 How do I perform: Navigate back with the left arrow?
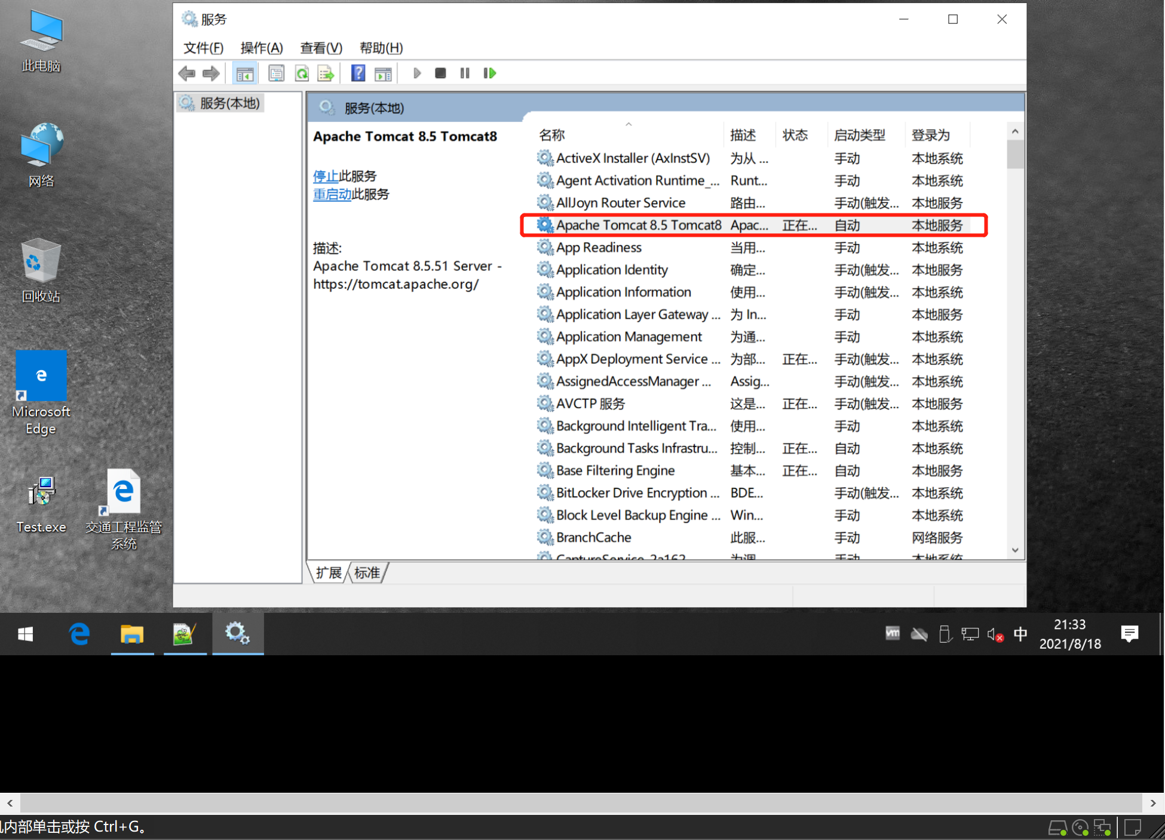click(x=187, y=73)
